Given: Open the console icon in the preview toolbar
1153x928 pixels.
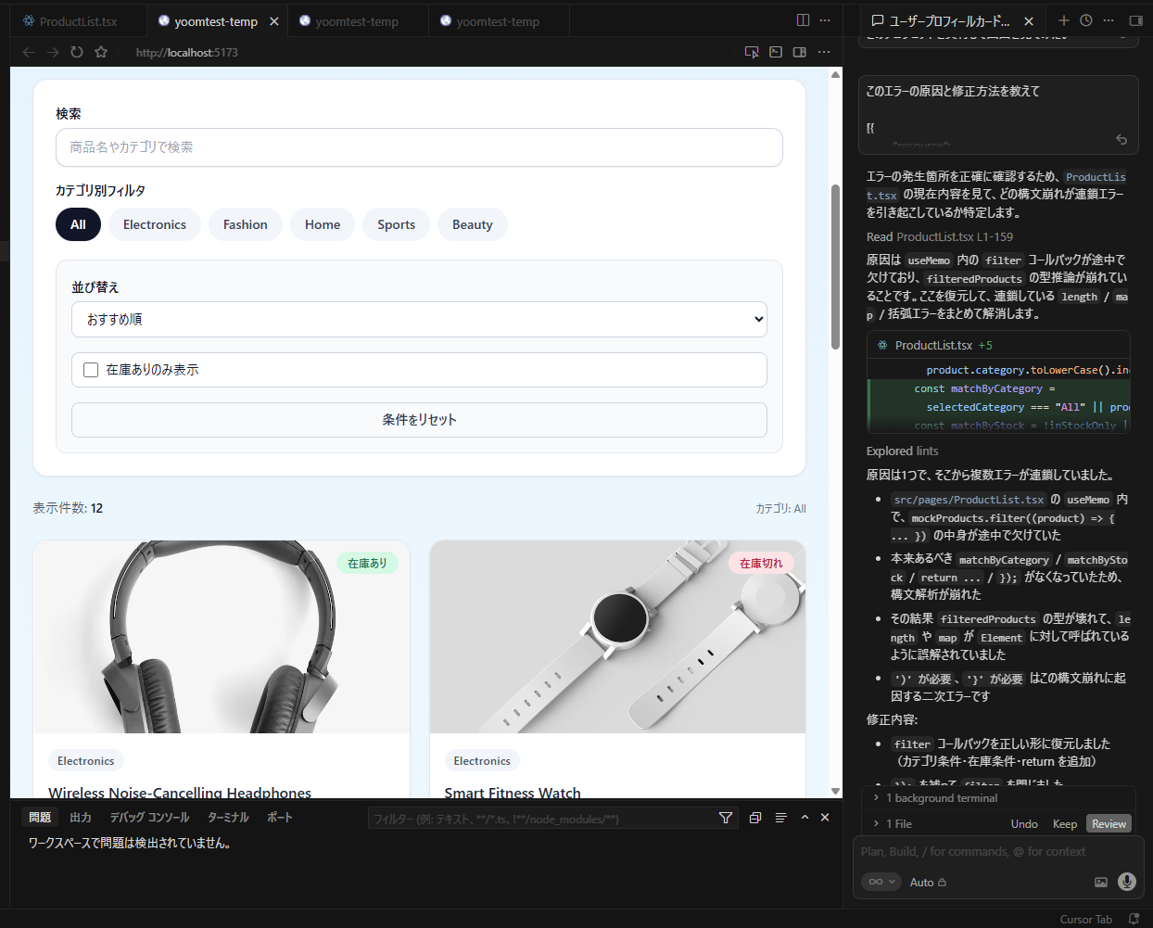Looking at the screenshot, I should click(776, 52).
